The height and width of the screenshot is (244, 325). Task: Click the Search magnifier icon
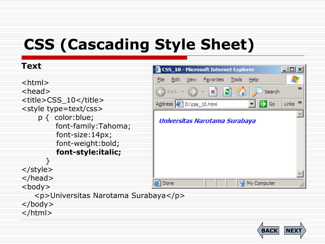pos(257,92)
